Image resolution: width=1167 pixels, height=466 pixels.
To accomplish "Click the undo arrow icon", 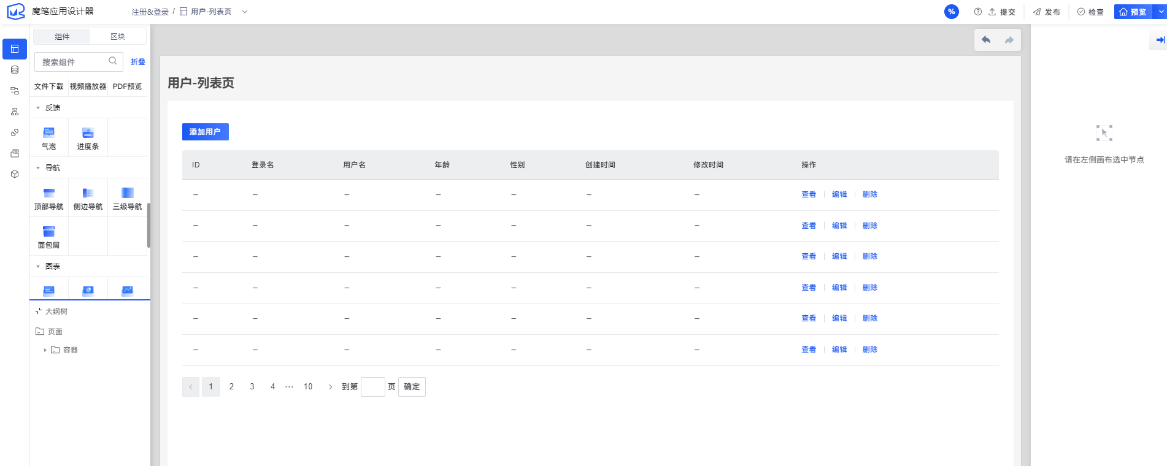I will pos(986,40).
